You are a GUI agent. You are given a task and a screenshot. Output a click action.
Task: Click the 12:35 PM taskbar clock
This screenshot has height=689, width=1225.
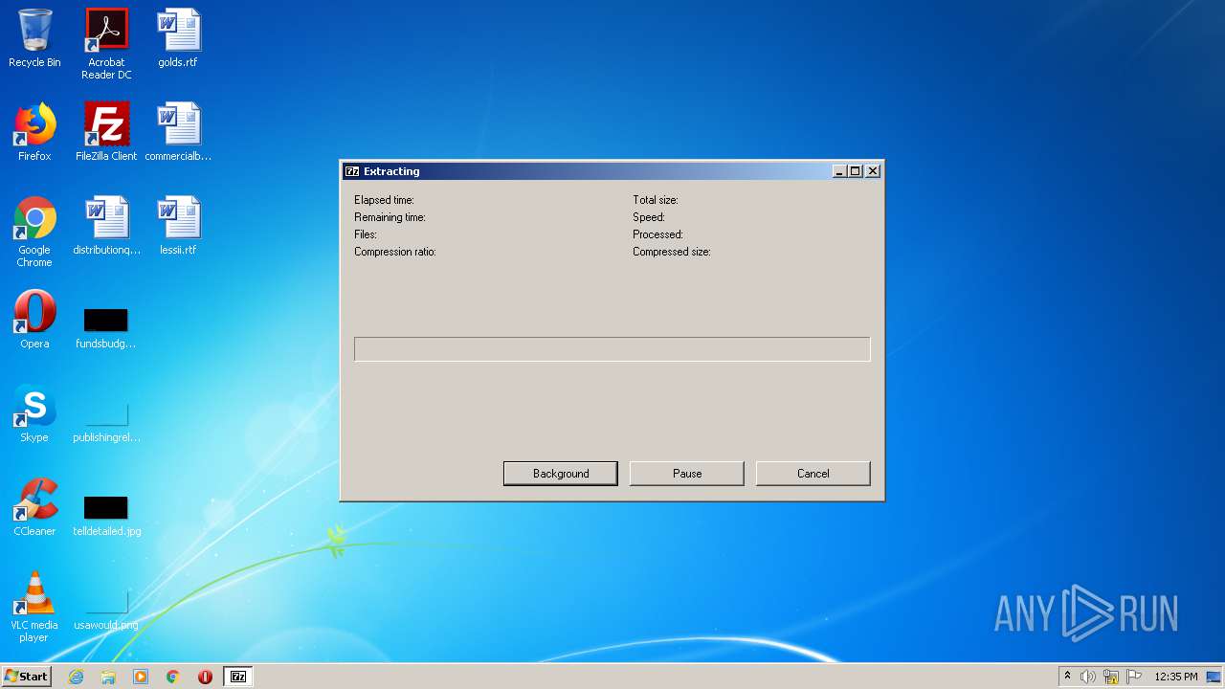(1176, 677)
